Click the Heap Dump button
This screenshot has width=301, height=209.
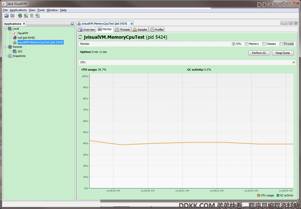coord(282,53)
